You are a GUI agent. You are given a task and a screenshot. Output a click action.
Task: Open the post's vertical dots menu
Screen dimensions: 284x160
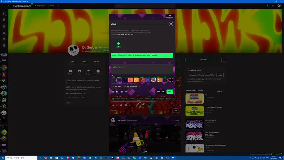tap(177, 105)
